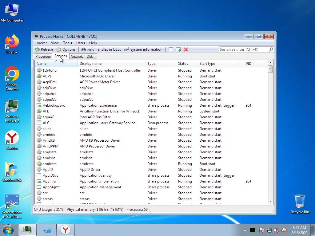Open the Hacker menu
This screenshot has width=315, height=236.
coord(41,43)
